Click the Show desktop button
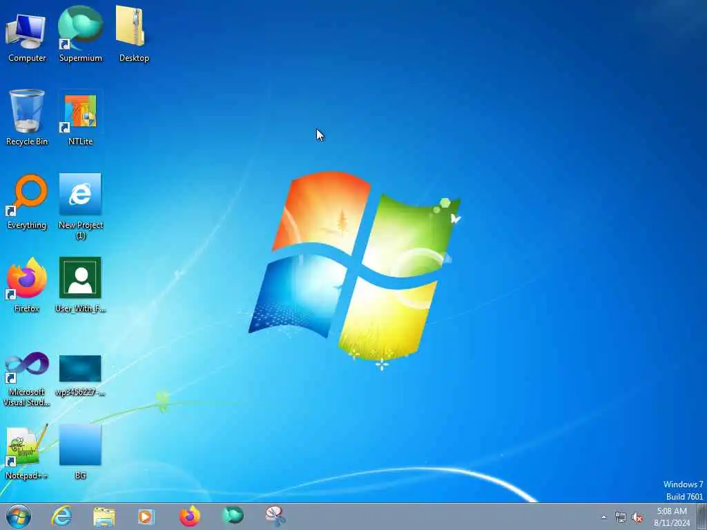Image resolution: width=707 pixels, height=530 pixels. [701, 517]
